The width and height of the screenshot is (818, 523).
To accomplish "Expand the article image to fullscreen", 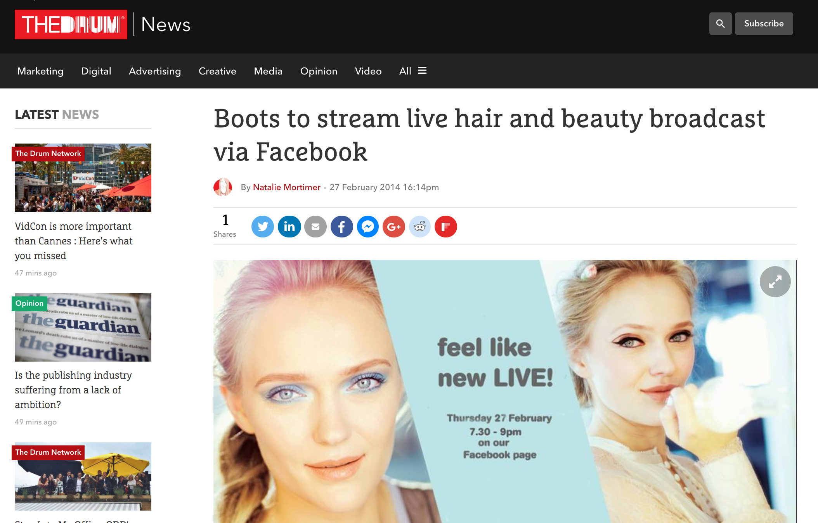I will [775, 282].
